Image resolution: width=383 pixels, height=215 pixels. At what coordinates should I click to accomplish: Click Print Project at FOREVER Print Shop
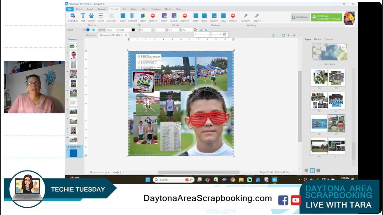(326, 17)
